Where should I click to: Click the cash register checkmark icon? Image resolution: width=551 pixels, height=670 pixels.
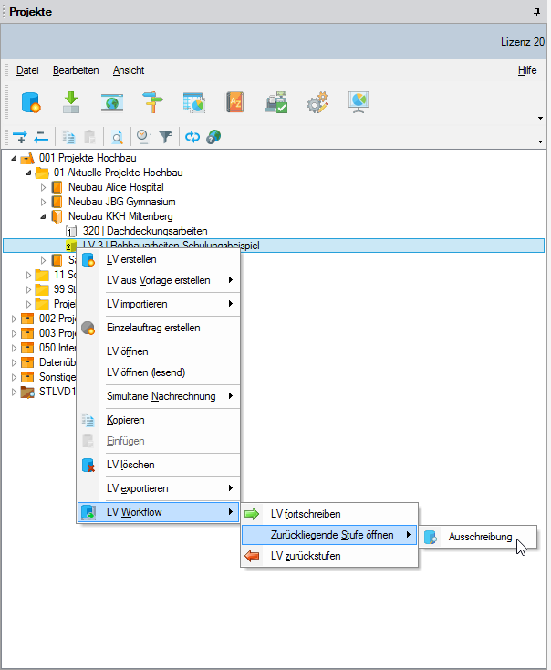(x=276, y=102)
